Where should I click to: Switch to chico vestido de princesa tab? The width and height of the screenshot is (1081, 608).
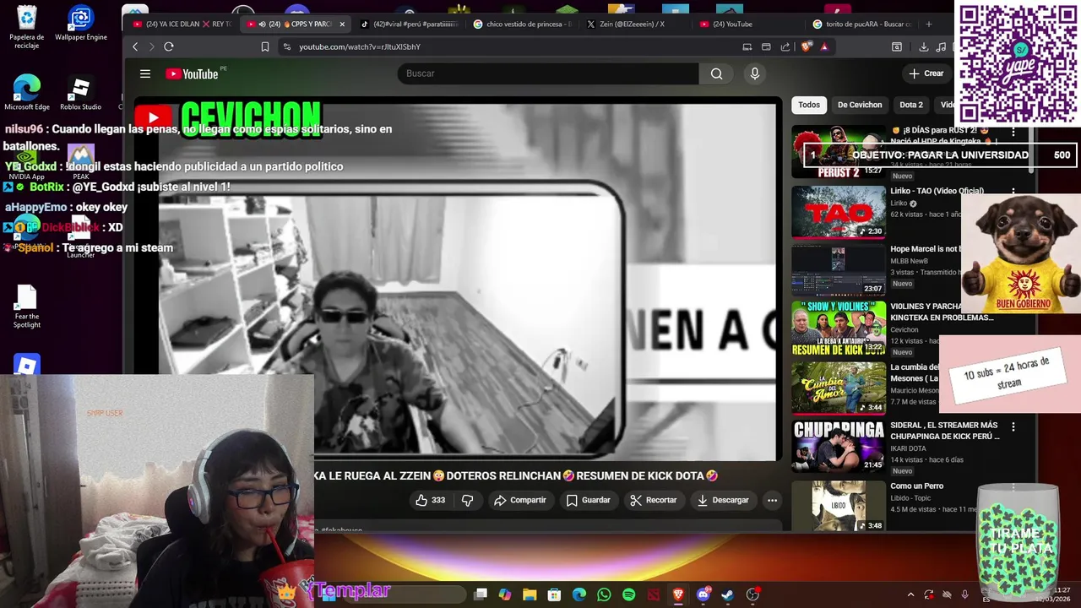pos(522,24)
